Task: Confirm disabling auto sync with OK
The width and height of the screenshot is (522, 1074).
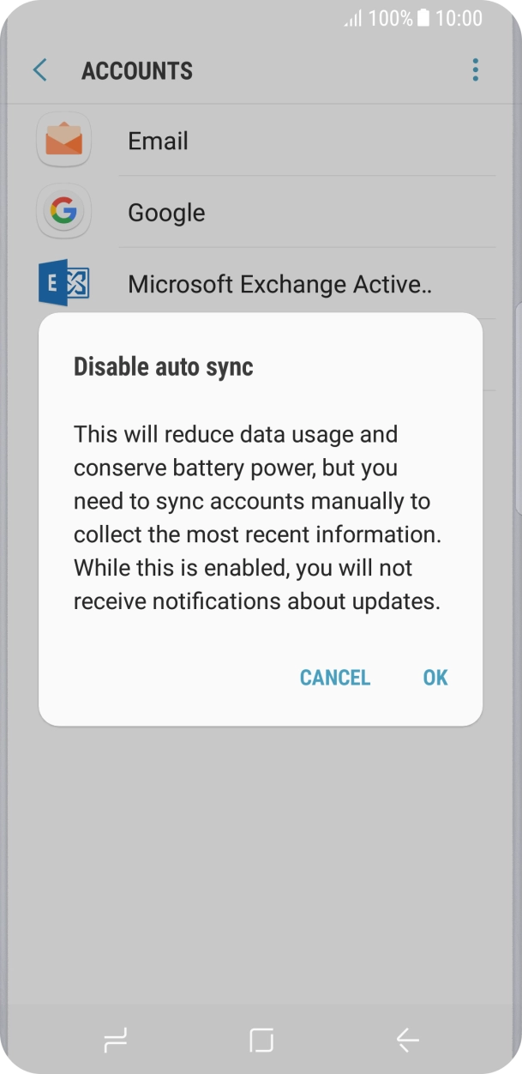Action: coord(435,678)
